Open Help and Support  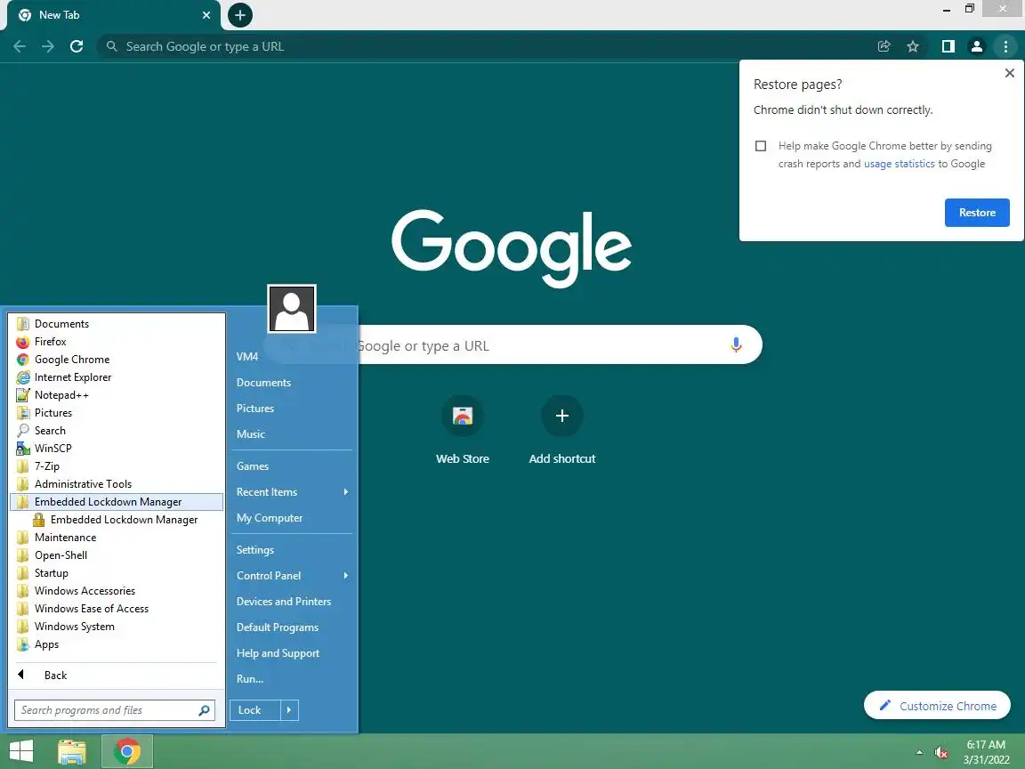click(292, 653)
